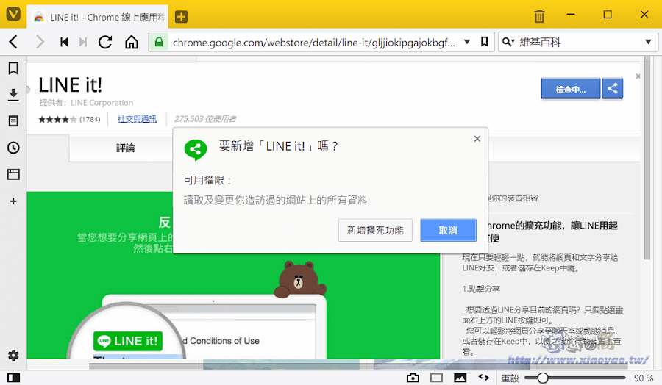
Task: Open settings with the gear icon
Action: 13,355
